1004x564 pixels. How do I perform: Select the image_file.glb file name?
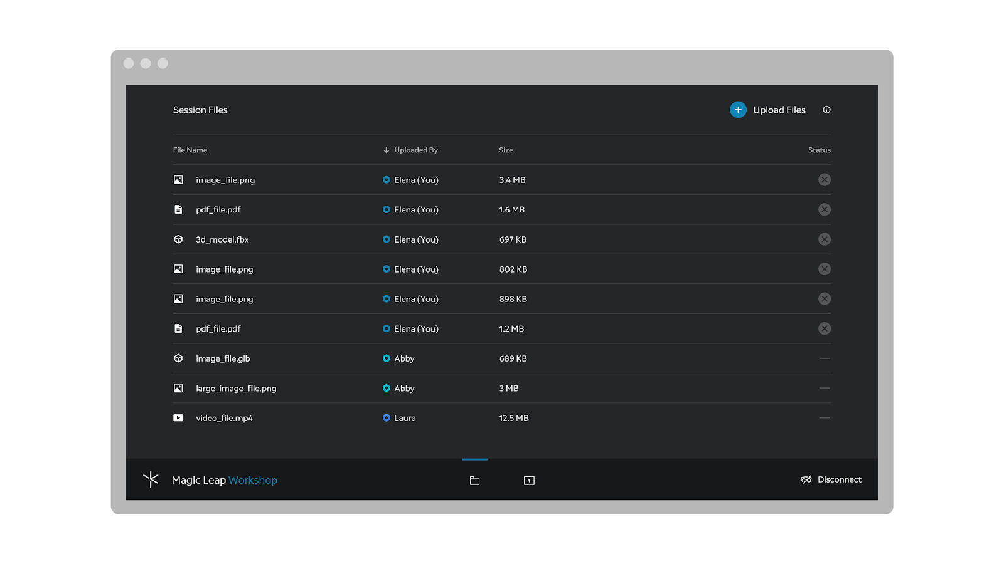(223, 358)
